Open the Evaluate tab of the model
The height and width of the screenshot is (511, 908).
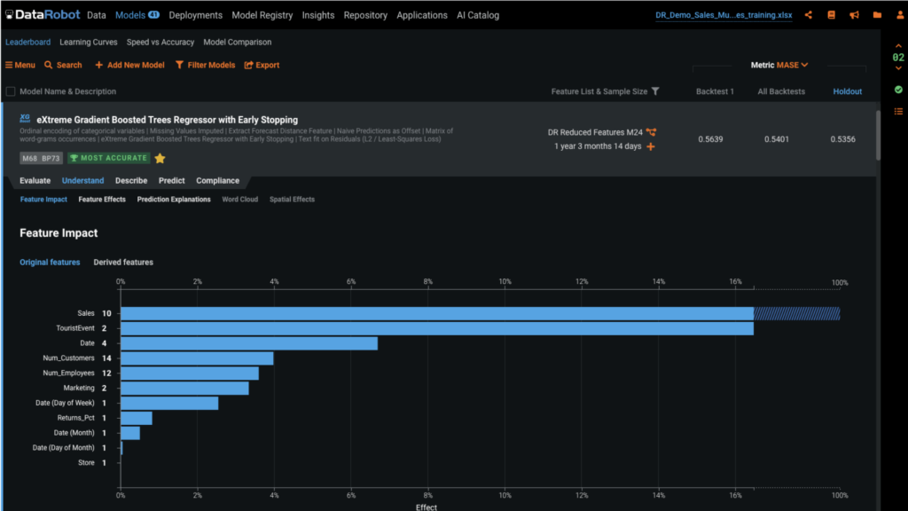point(35,181)
